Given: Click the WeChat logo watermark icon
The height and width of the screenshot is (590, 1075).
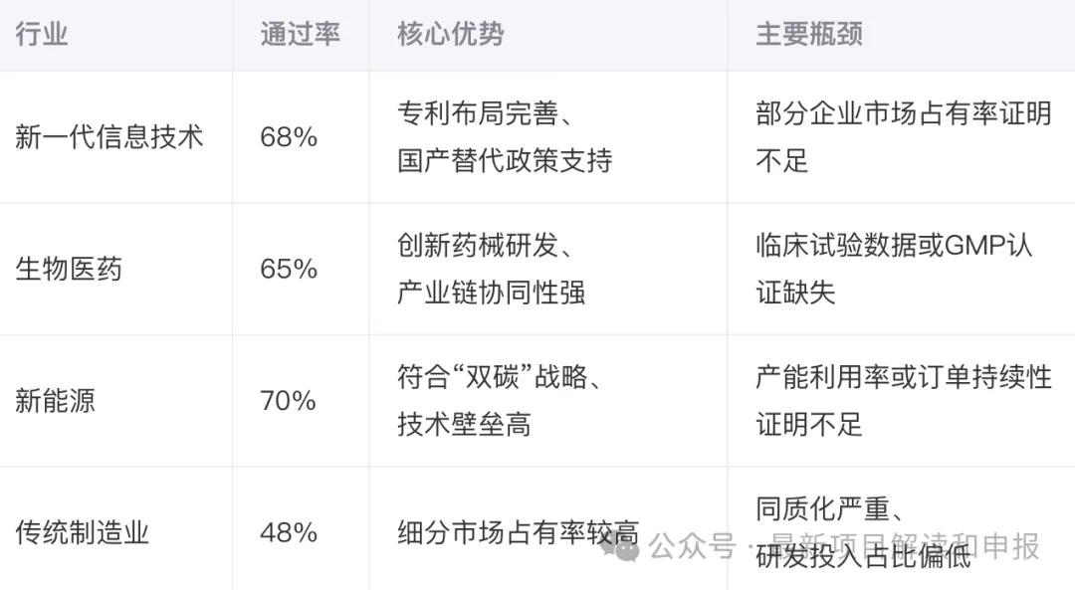Looking at the screenshot, I should (619, 546).
